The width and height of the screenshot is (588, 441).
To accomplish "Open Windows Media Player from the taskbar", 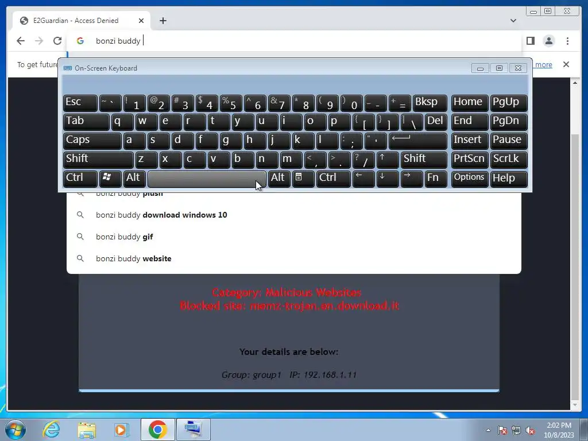I will [122, 430].
